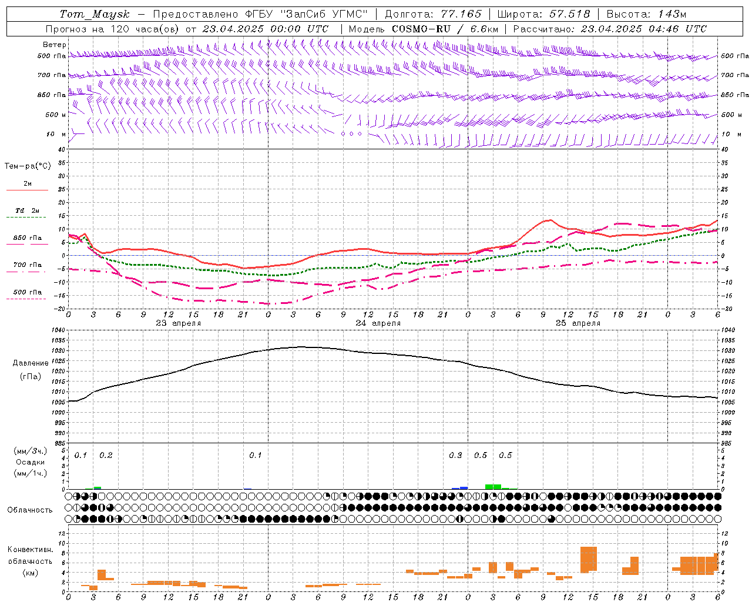Click the 25 апреля date label
Image resolution: width=752 pixels, height=602 pixels.
pos(578,323)
